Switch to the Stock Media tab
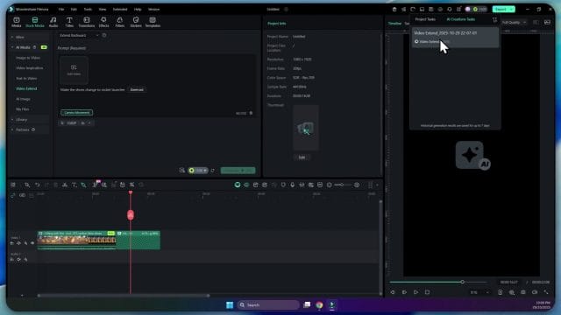 pyautogui.click(x=35, y=22)
